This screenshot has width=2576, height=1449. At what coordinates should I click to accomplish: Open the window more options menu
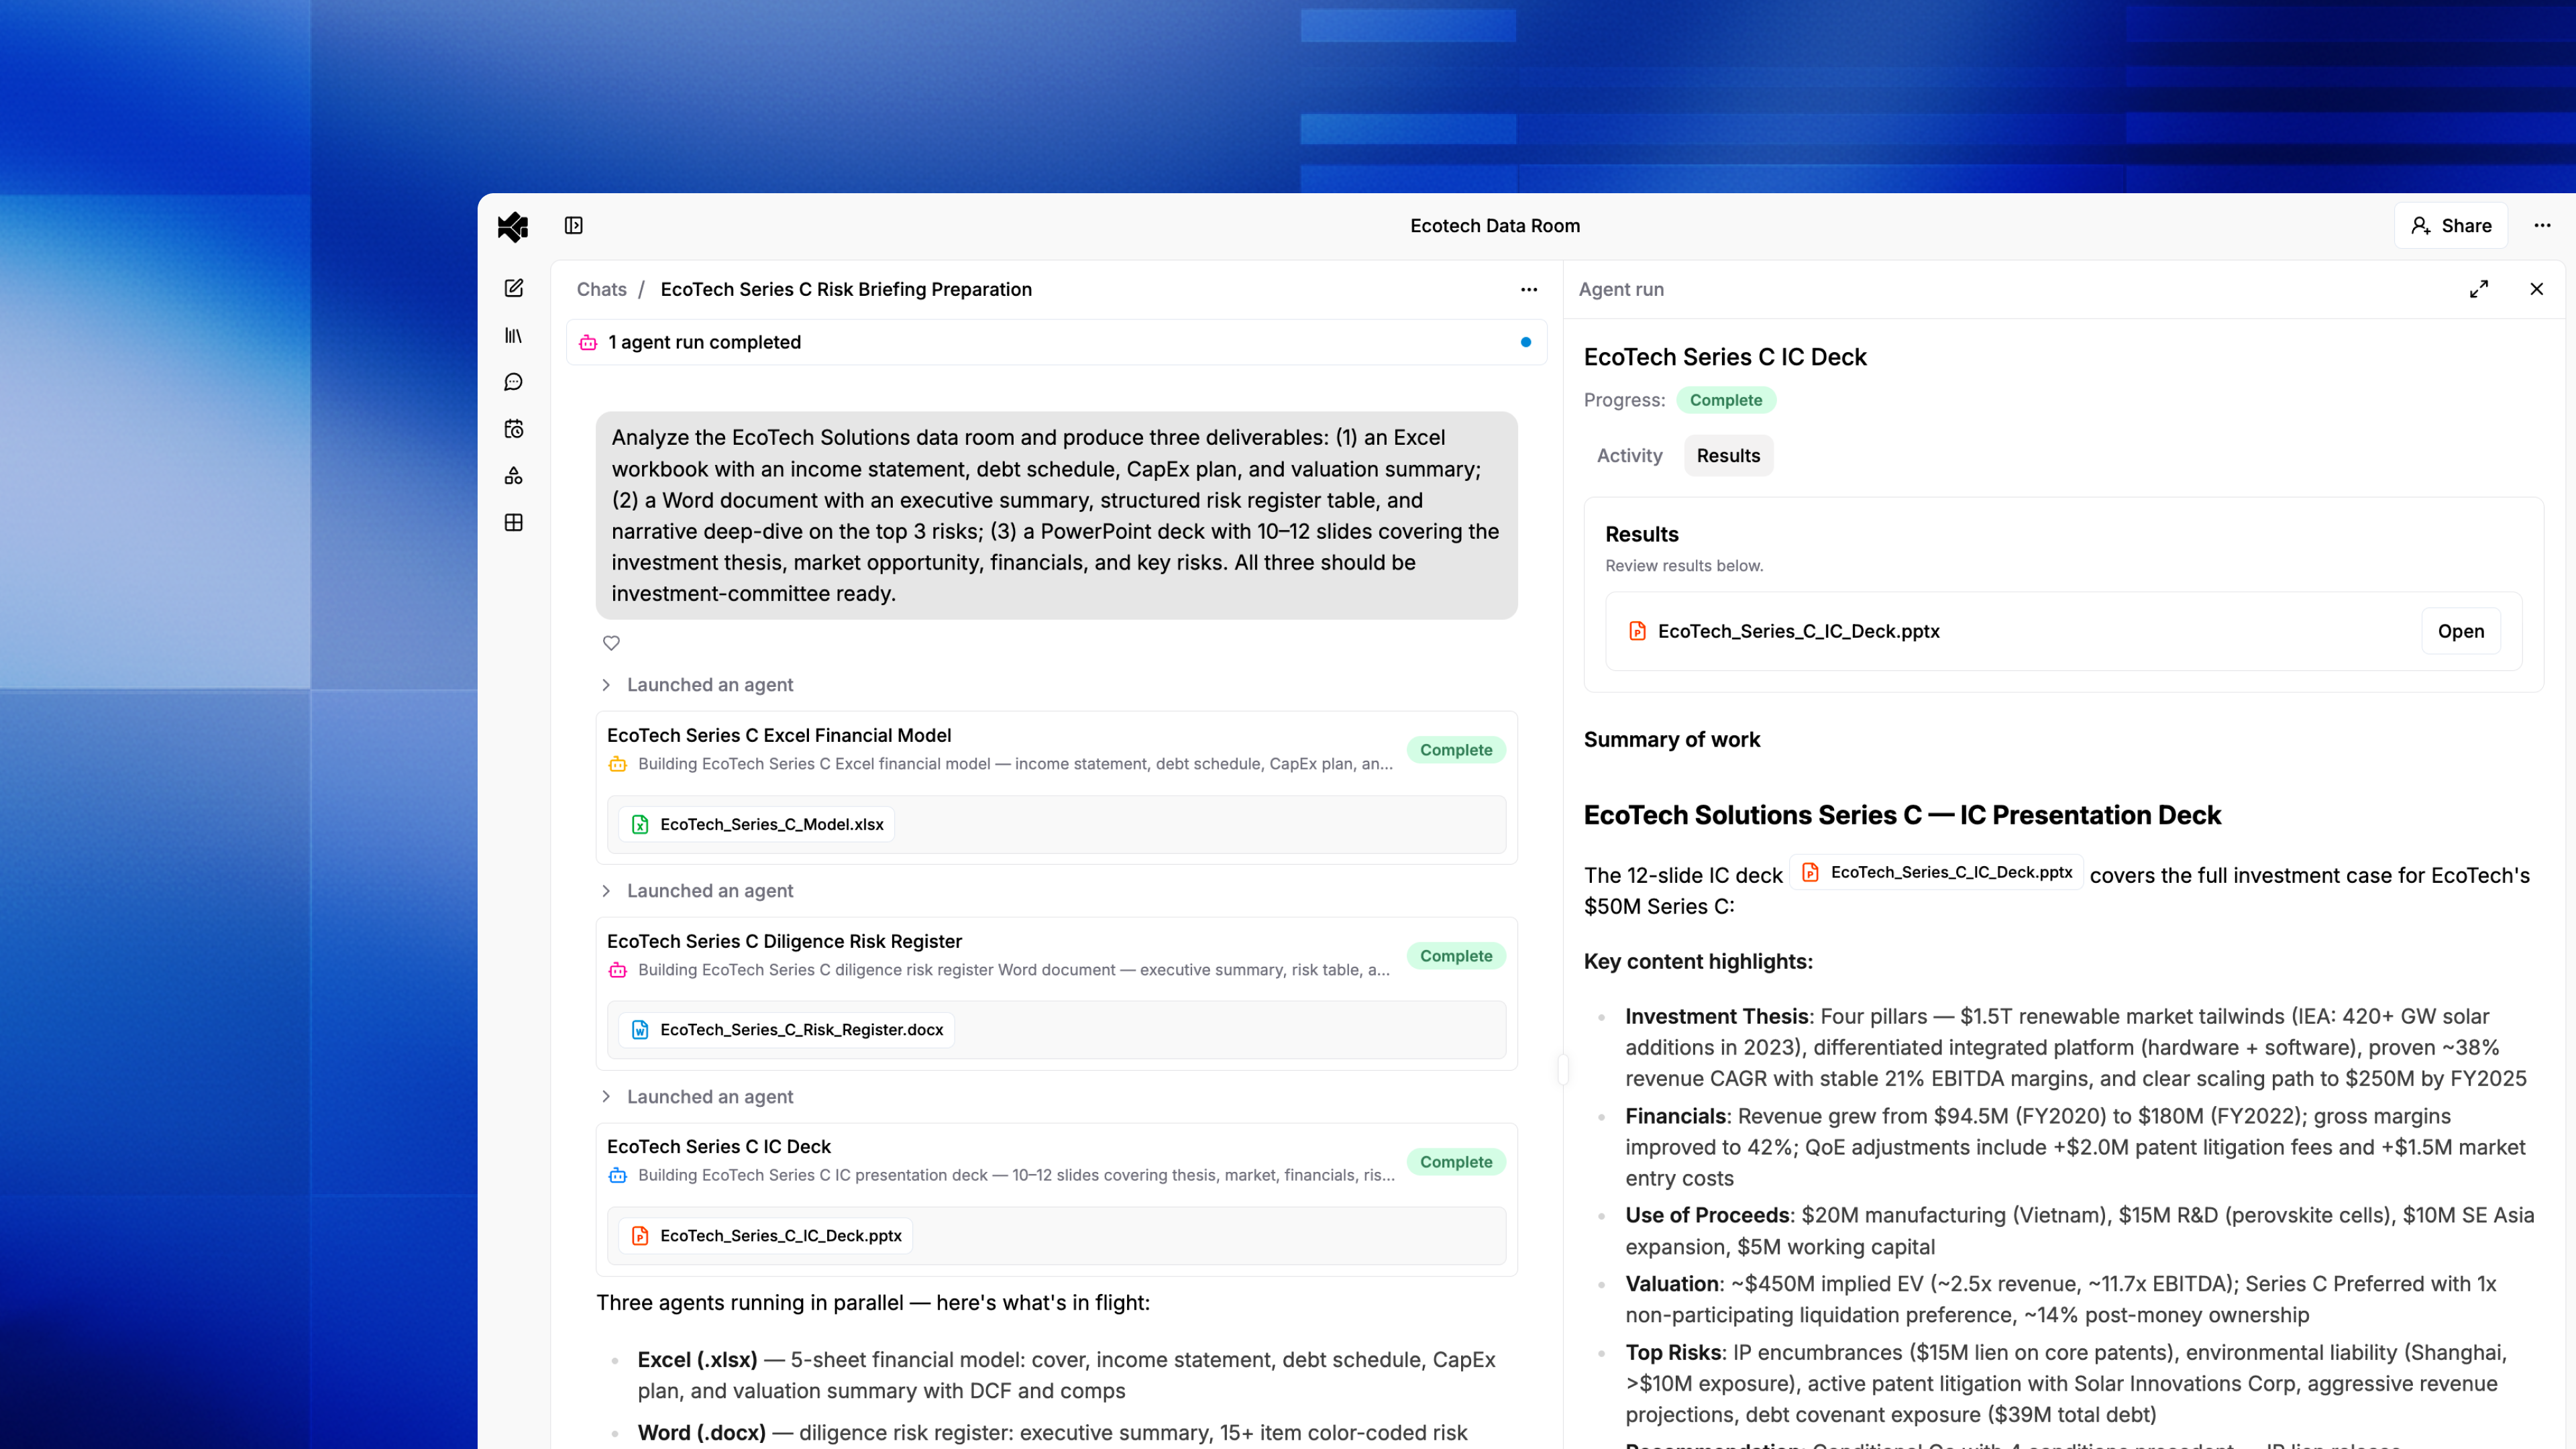pos(2542,226)
